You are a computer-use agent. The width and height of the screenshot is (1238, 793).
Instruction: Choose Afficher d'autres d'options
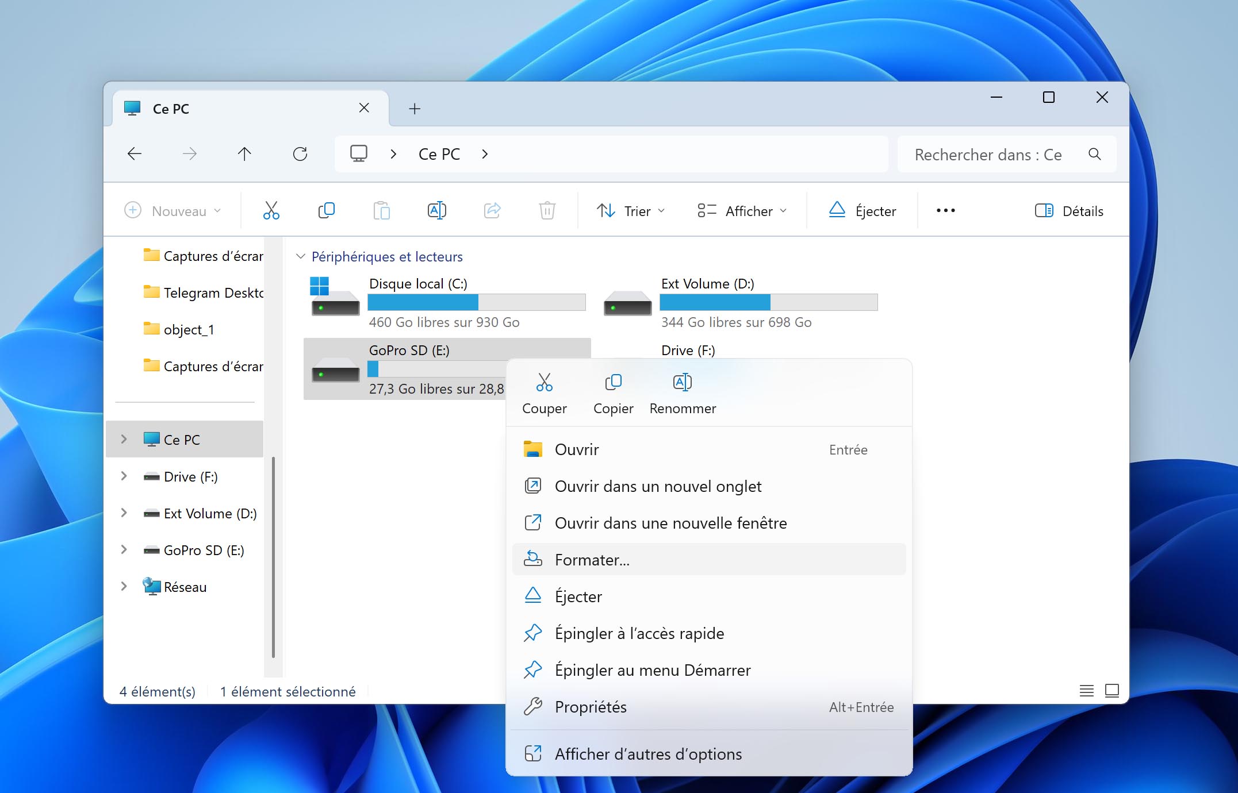[x=708, y=754]
